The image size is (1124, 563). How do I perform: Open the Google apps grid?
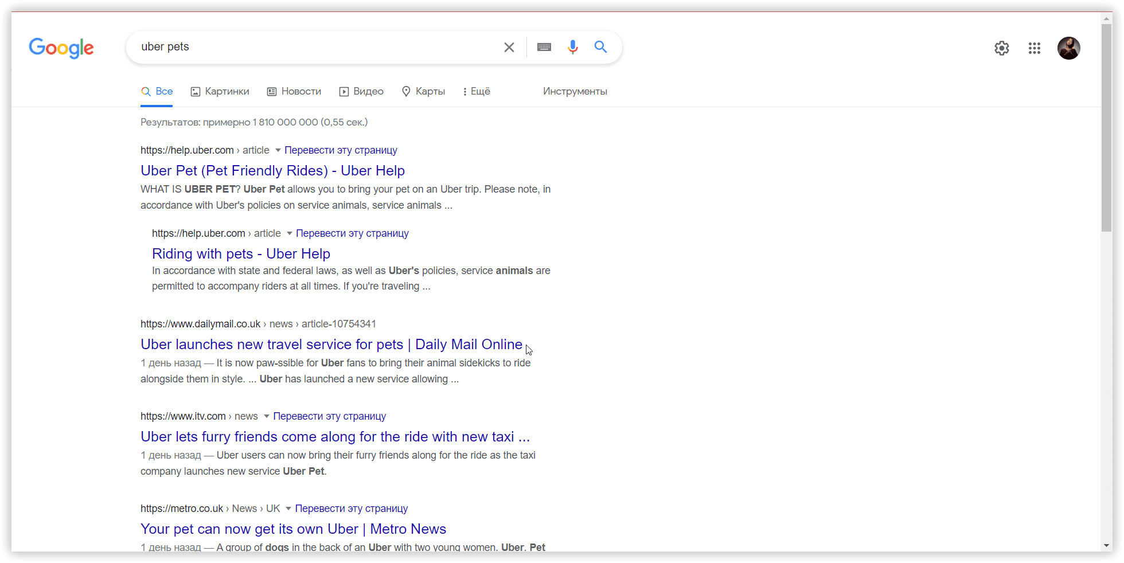(1035, 48)
